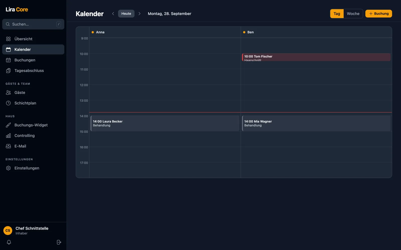401x250 pixels.
Task: Click the Übersicht grid icon in sidebar
Action: pyautogui.click(x=8, y=39)
